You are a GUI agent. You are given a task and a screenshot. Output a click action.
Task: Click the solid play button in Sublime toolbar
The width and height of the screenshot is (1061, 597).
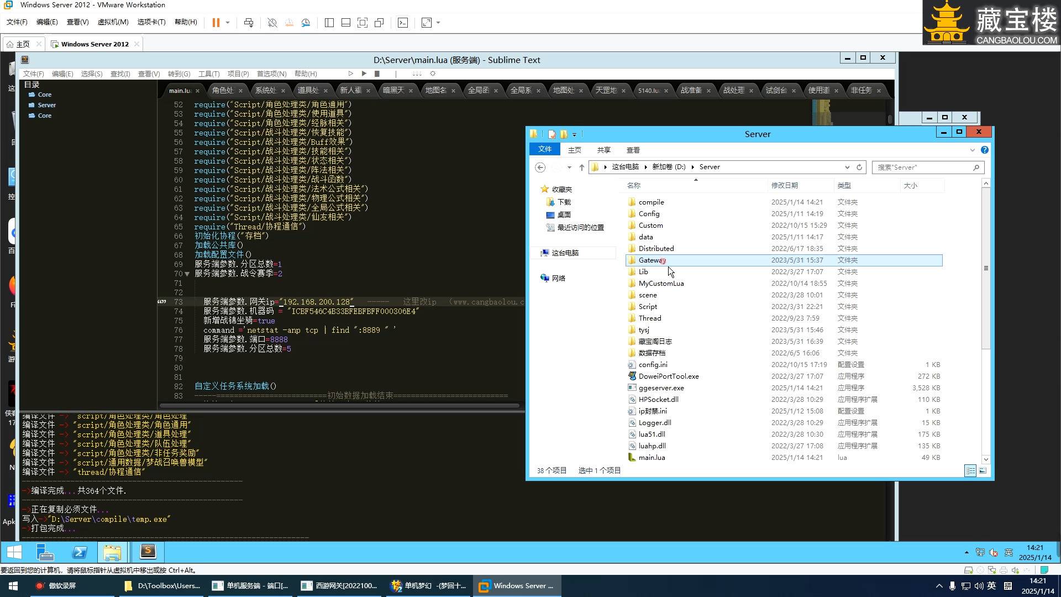(x=364, y=74)
